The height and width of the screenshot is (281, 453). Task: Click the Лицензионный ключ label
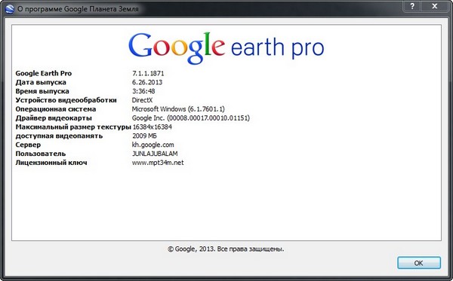[51, 163]
